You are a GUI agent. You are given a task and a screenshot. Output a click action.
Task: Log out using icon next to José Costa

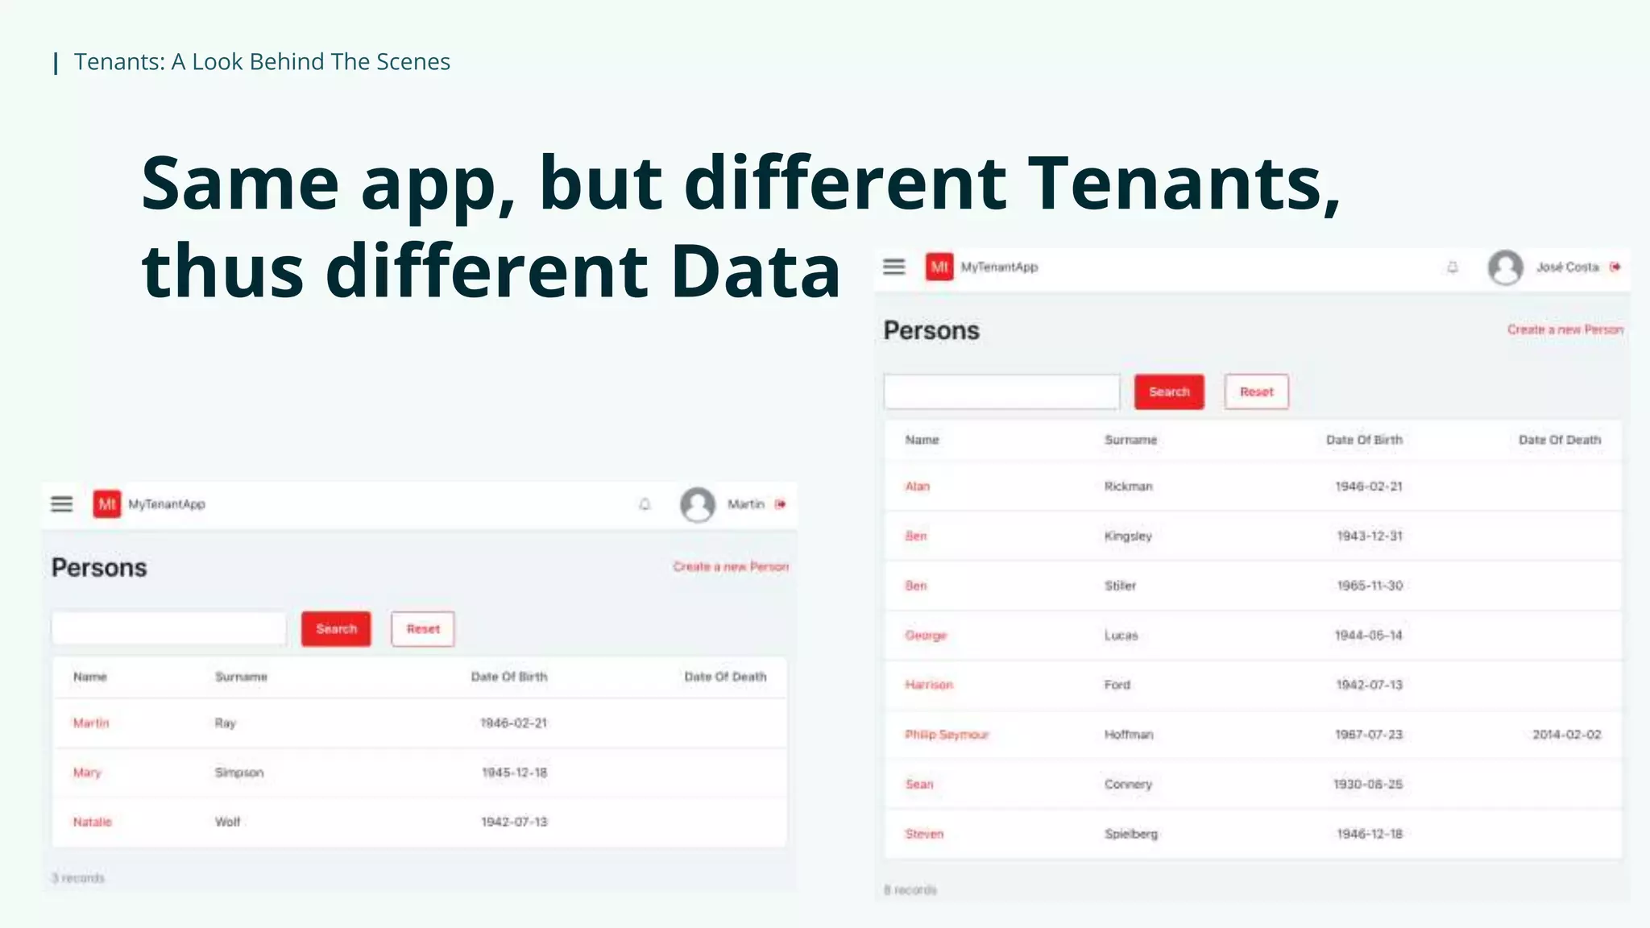[1615, 267]
